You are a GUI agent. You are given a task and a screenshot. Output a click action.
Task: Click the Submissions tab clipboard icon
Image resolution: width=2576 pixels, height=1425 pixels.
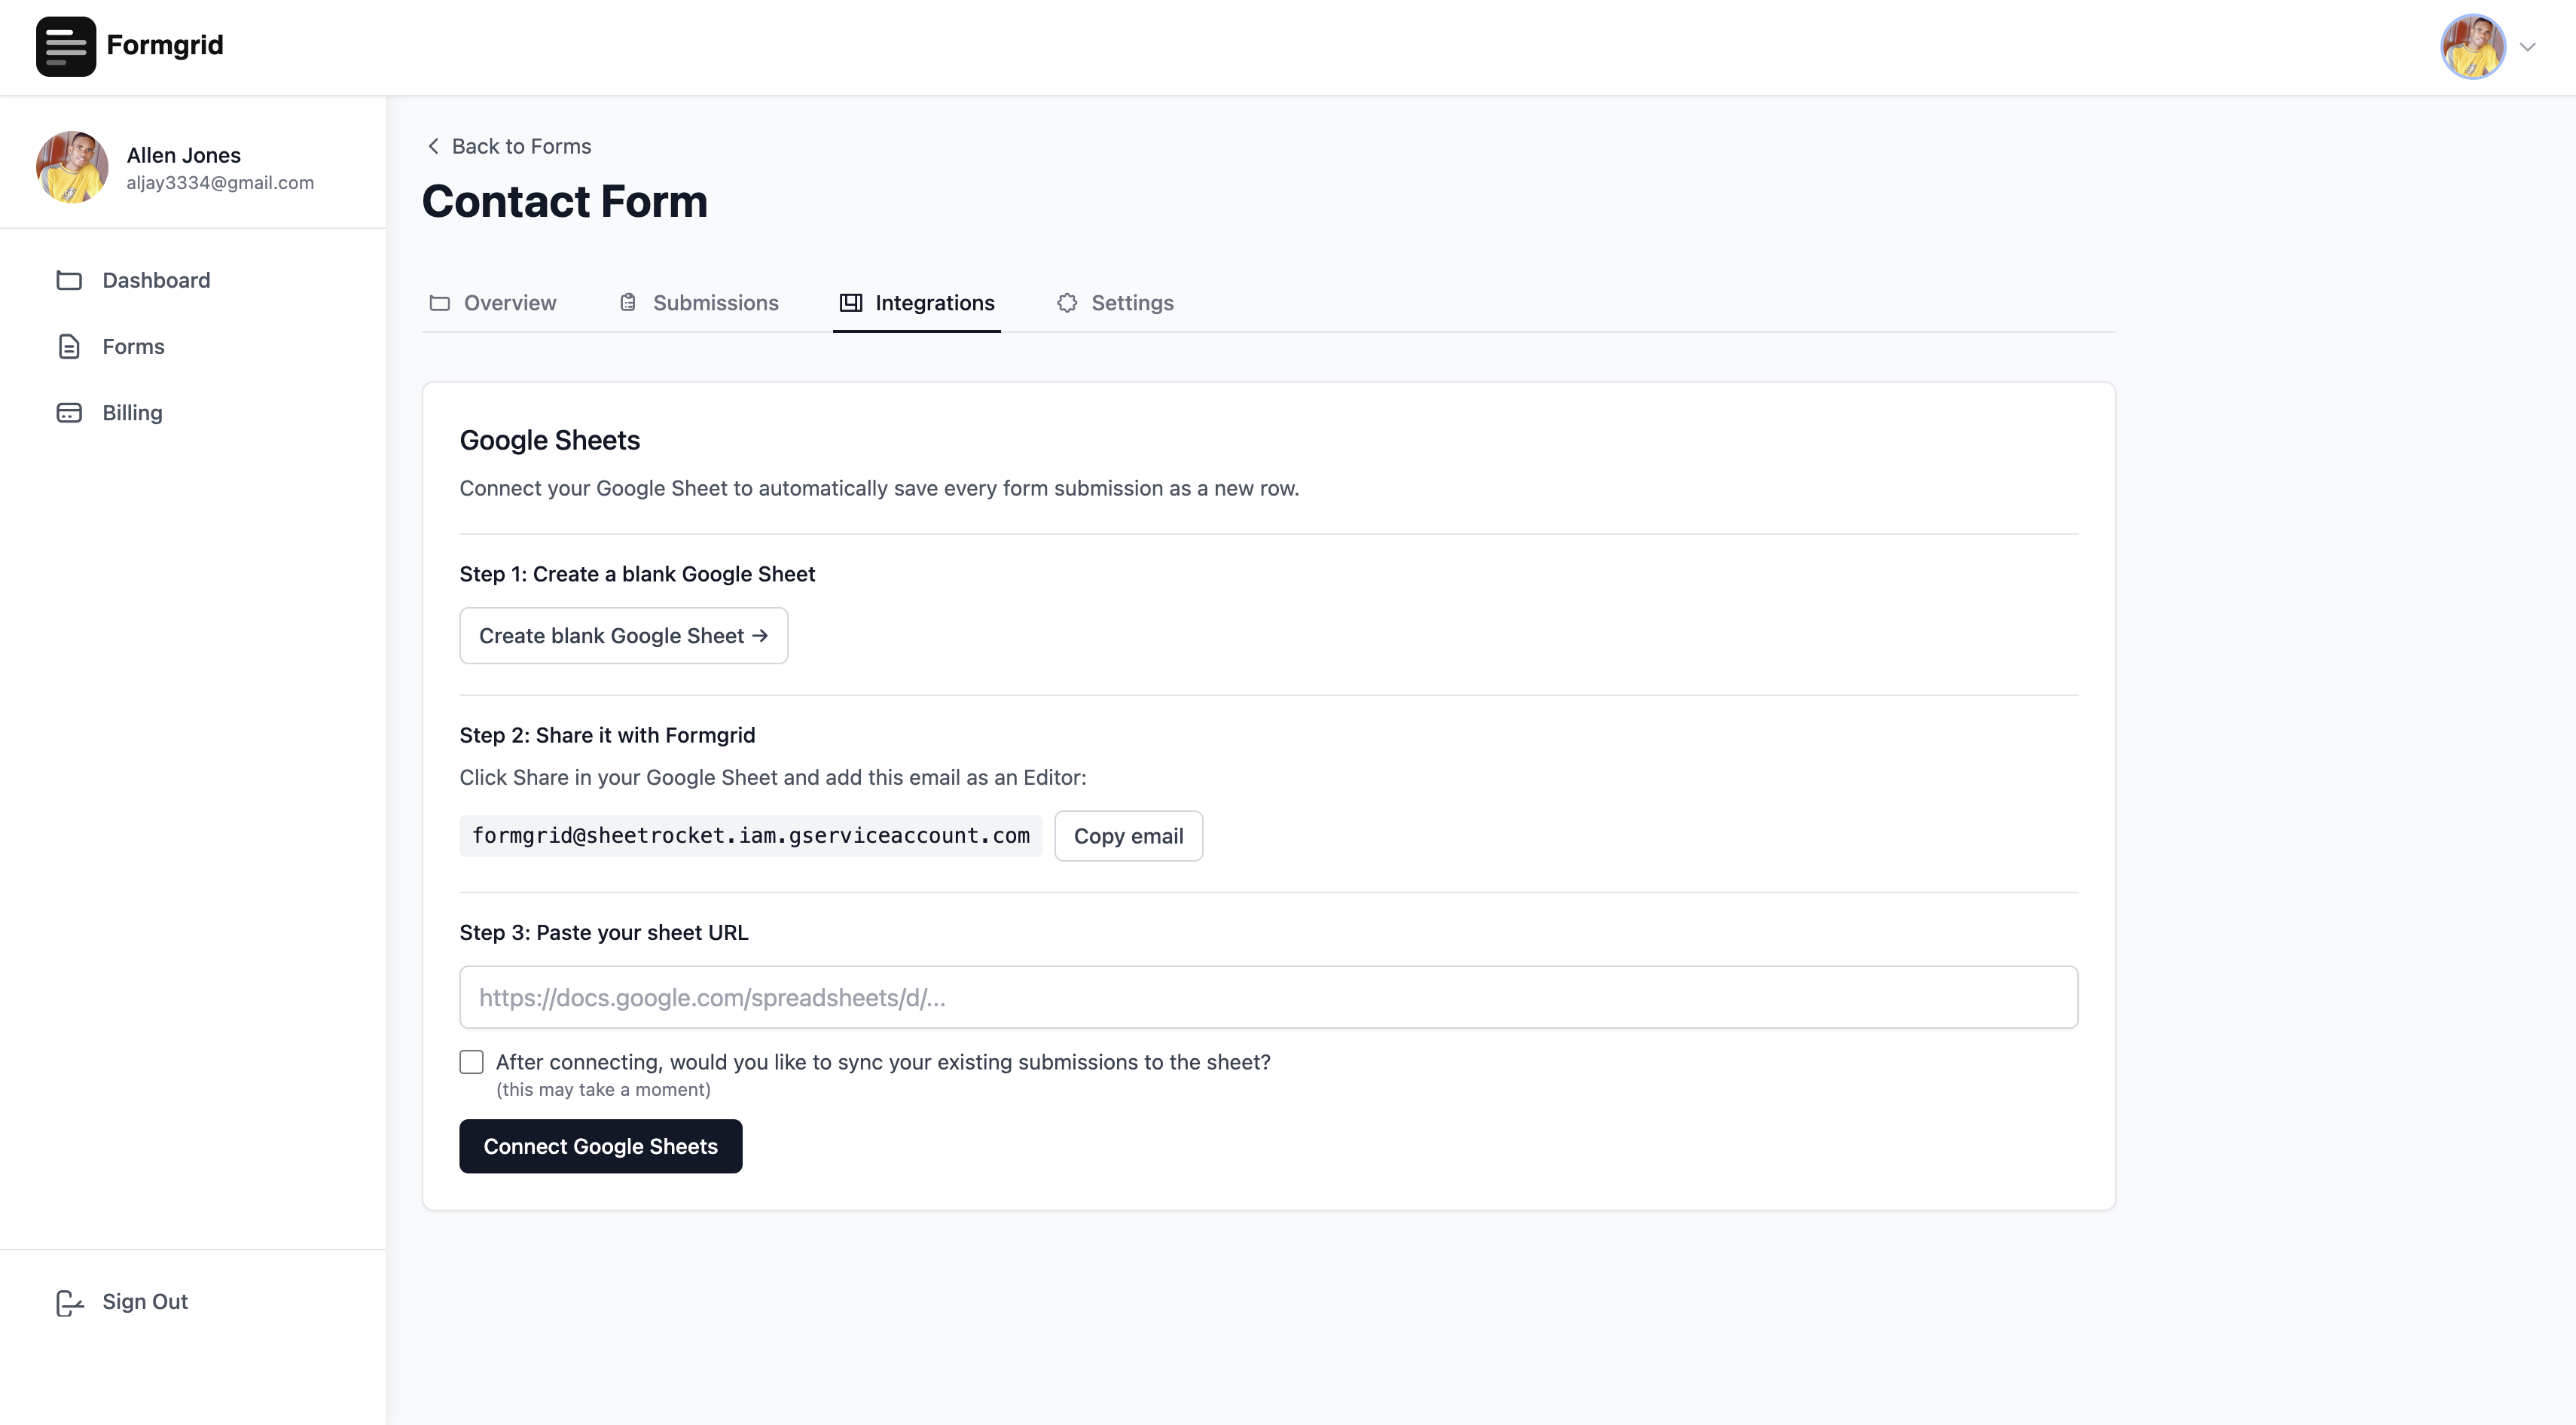pyautogui.click(x=628, y=303)
